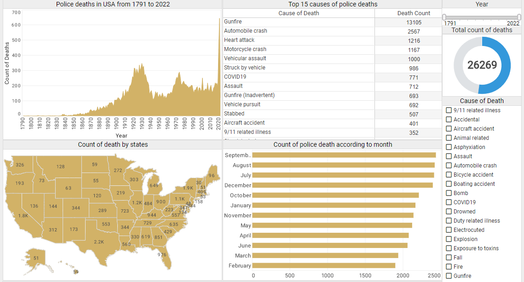Check the COVID19 cause of death checkbox
Screen dimensions: 524x282
[x=449, y=202]
